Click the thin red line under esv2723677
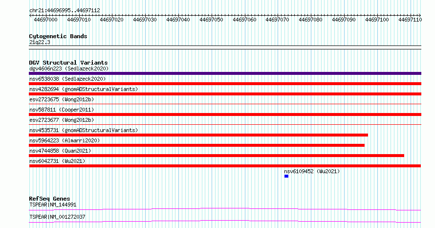435x228 pixels. pyautogui.click(x=225, y=125)
